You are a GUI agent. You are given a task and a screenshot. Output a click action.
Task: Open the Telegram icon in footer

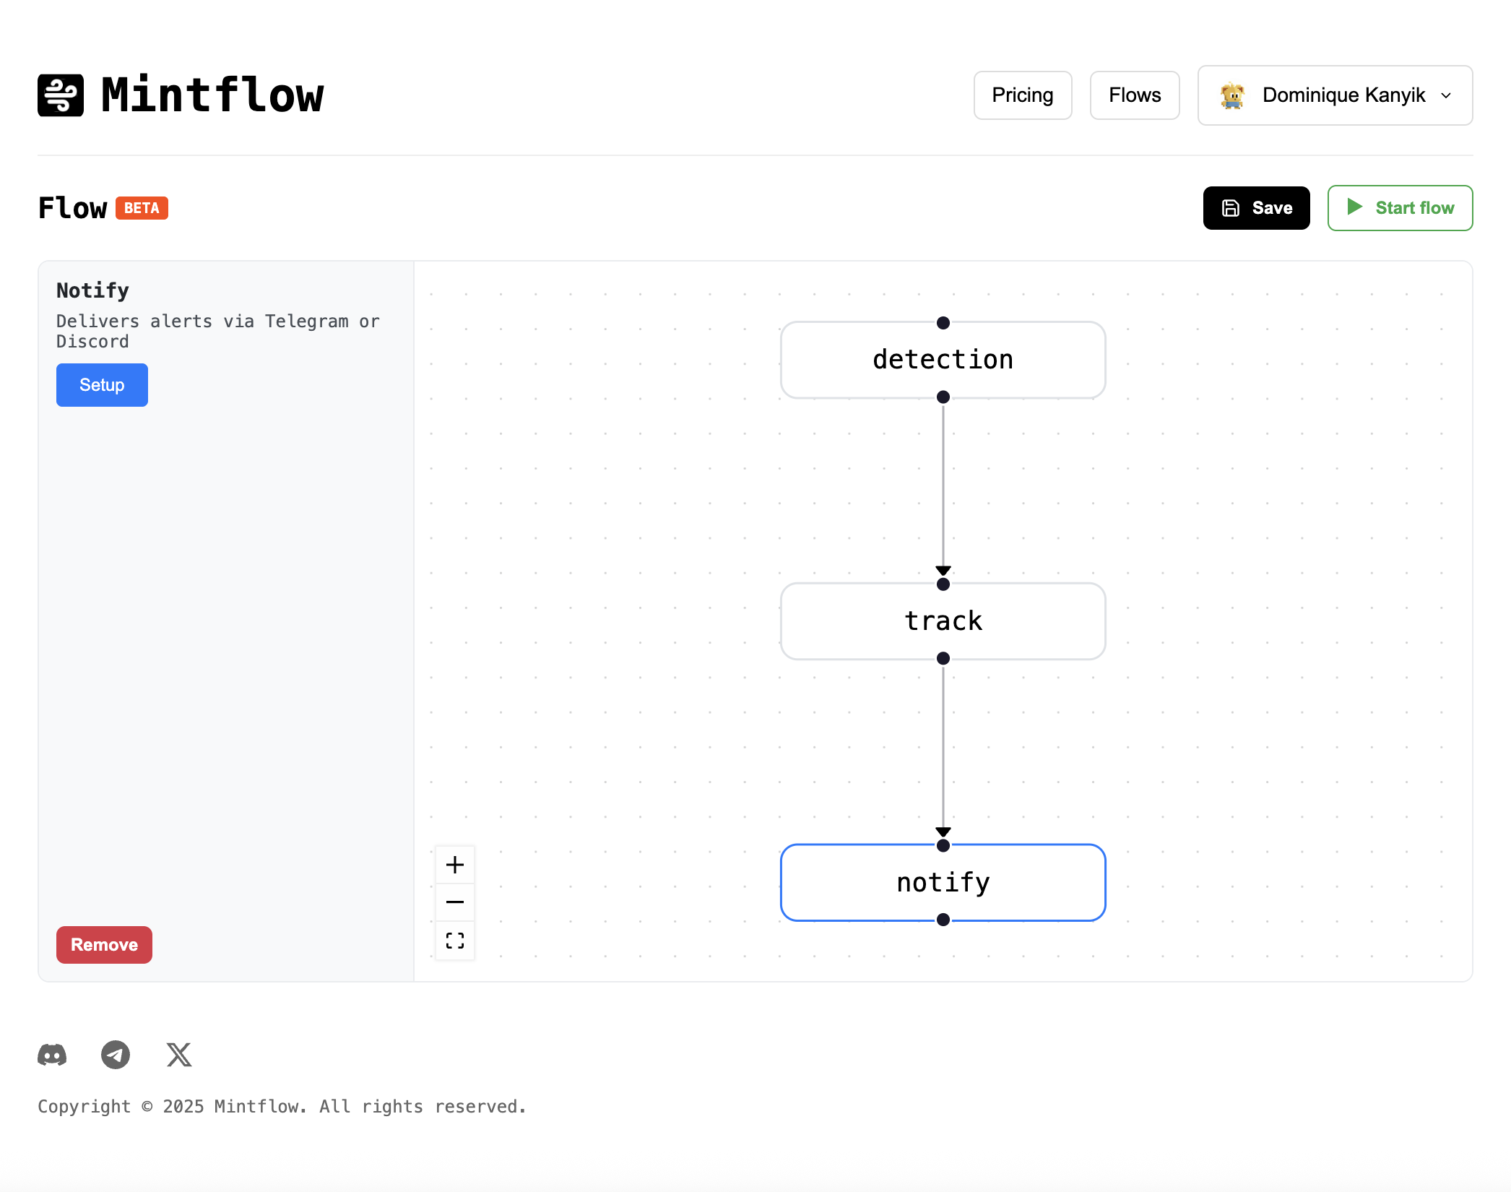point(115,1055)
